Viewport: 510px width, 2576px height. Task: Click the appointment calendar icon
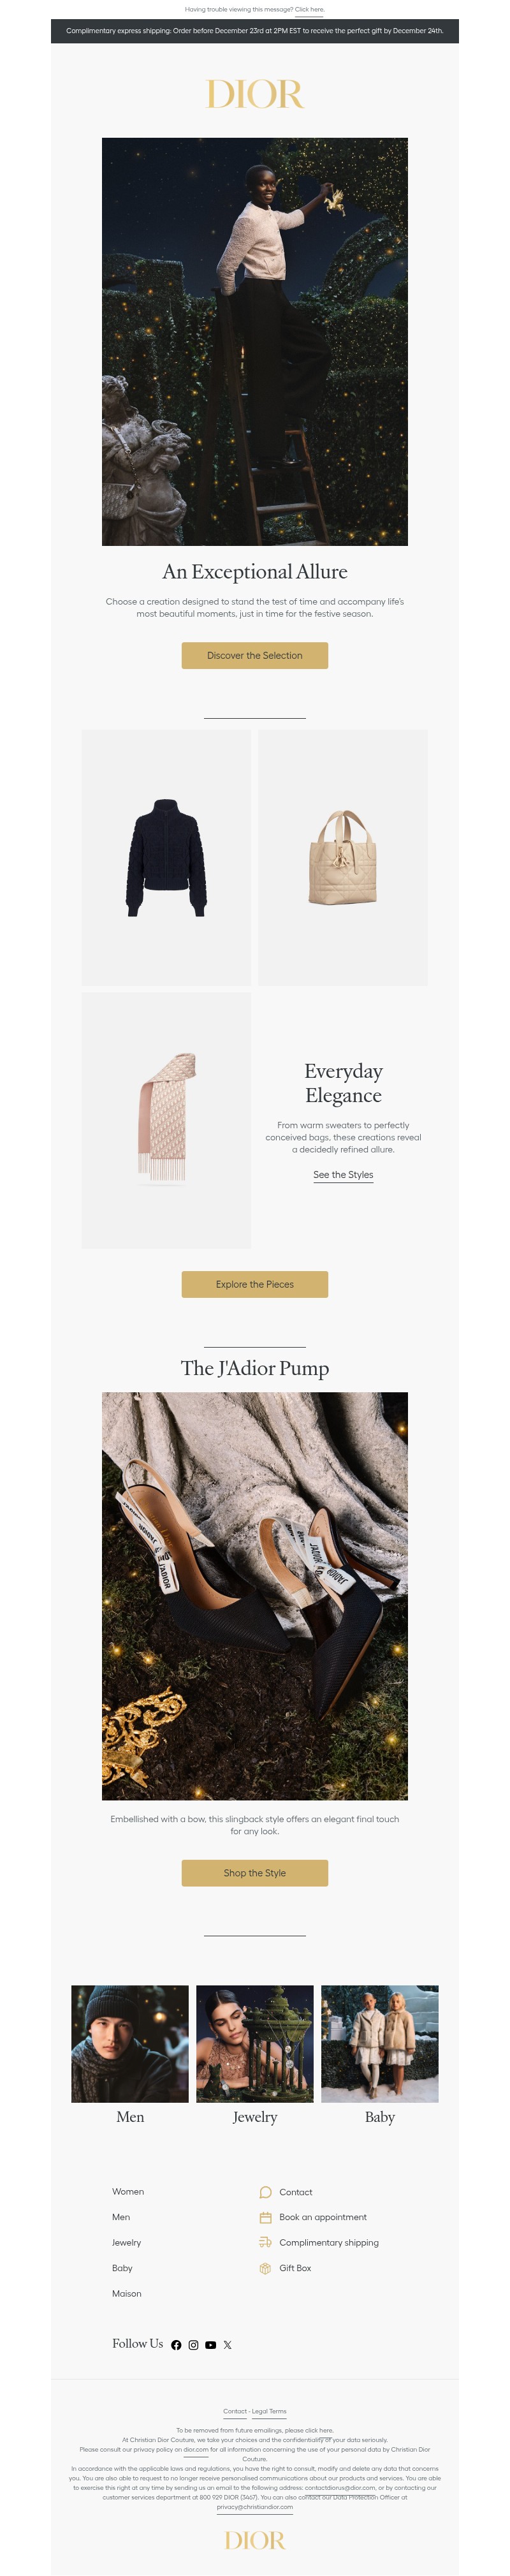point(265,2217)
